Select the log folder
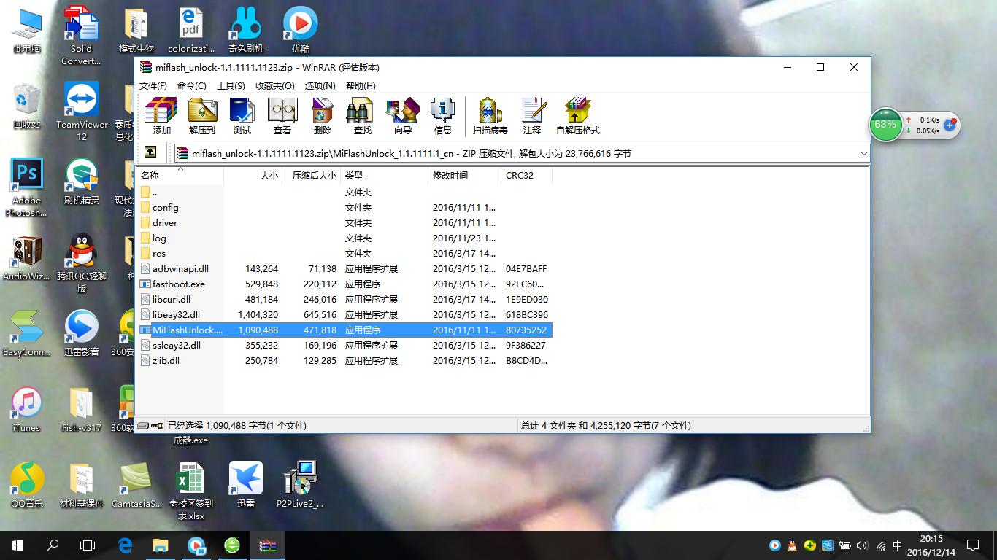Image resolution: width=997 pixels, height=560 pixels. click(344, 238)
